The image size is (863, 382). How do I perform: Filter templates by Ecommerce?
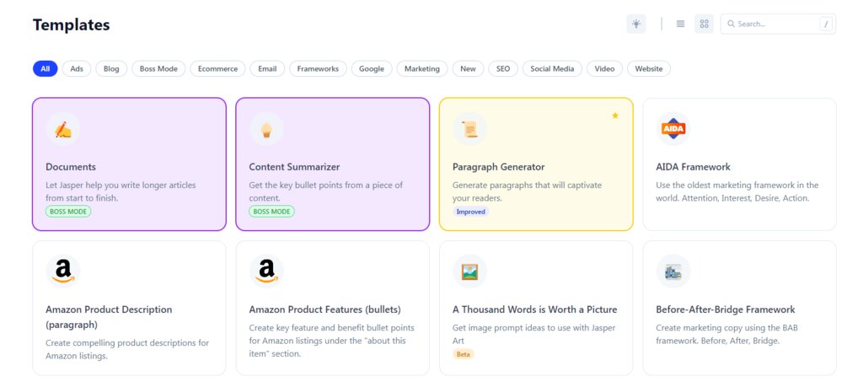click(x=218, y=69)
